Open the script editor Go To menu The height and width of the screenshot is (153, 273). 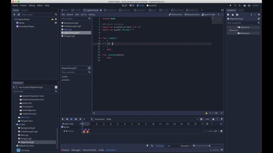coord(84,14)
